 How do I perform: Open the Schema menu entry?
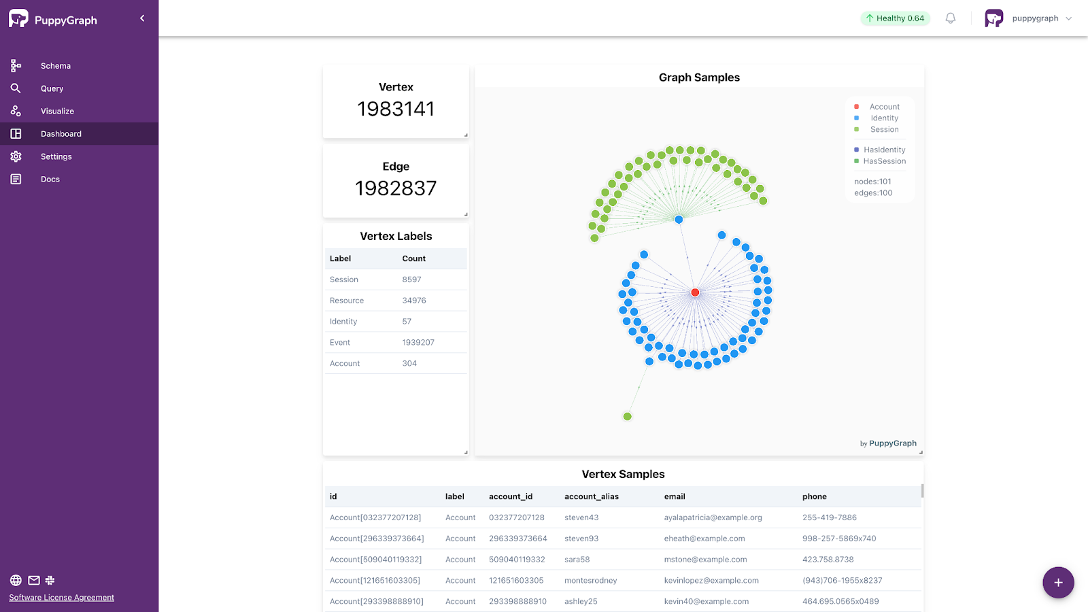click(55, 65)
